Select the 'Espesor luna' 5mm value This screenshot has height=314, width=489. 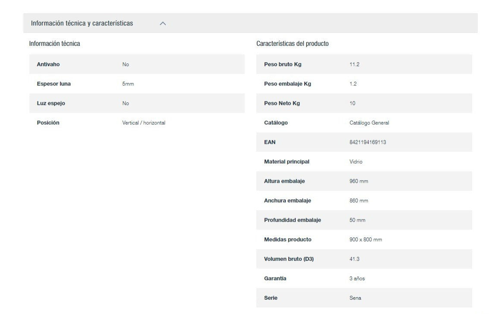point(128,84)
